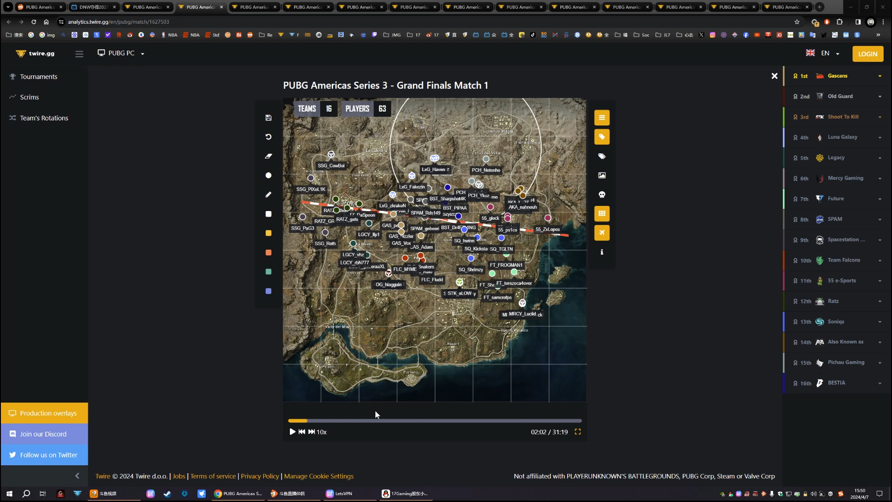
Task: Click the tag/label icon
Action: [x=604, y=137]
